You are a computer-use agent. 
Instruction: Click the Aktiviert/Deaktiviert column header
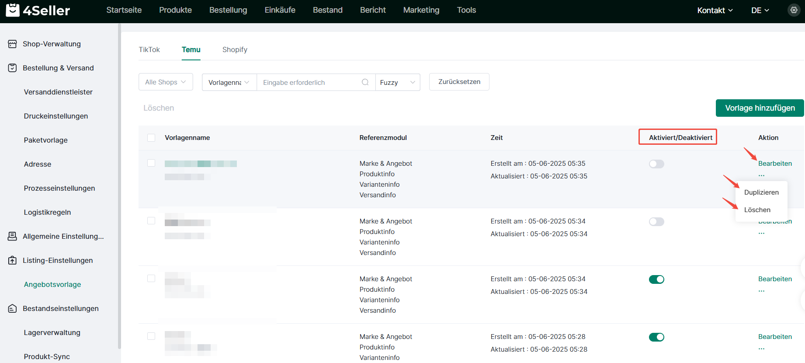tap(680, 138)
